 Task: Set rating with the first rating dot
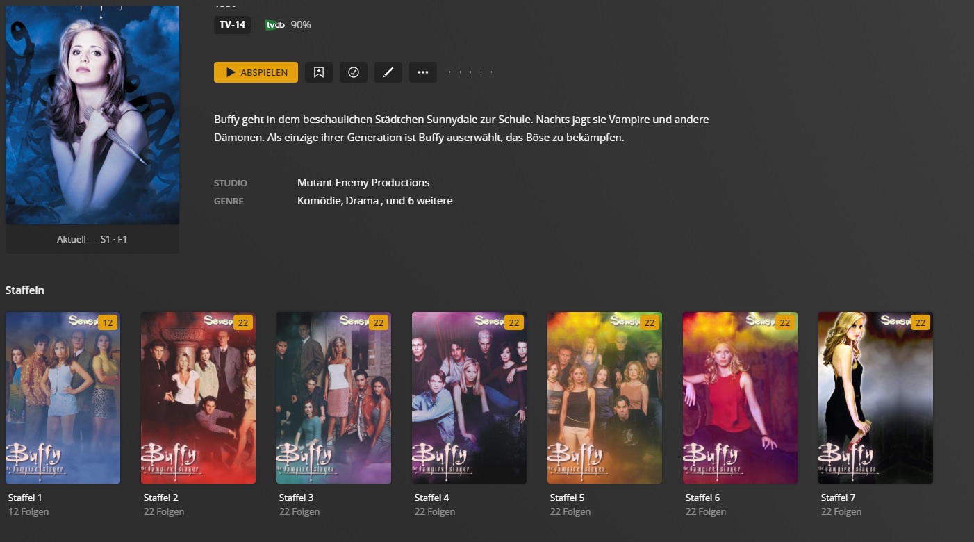[449, 72]
